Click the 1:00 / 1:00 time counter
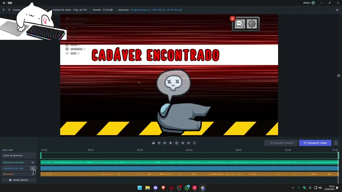Screen dimensions: 342x192 7,150
